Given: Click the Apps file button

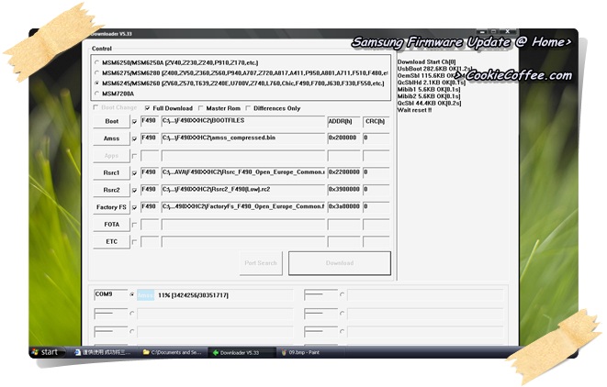Looking at the screenshot, I should 111,156.
